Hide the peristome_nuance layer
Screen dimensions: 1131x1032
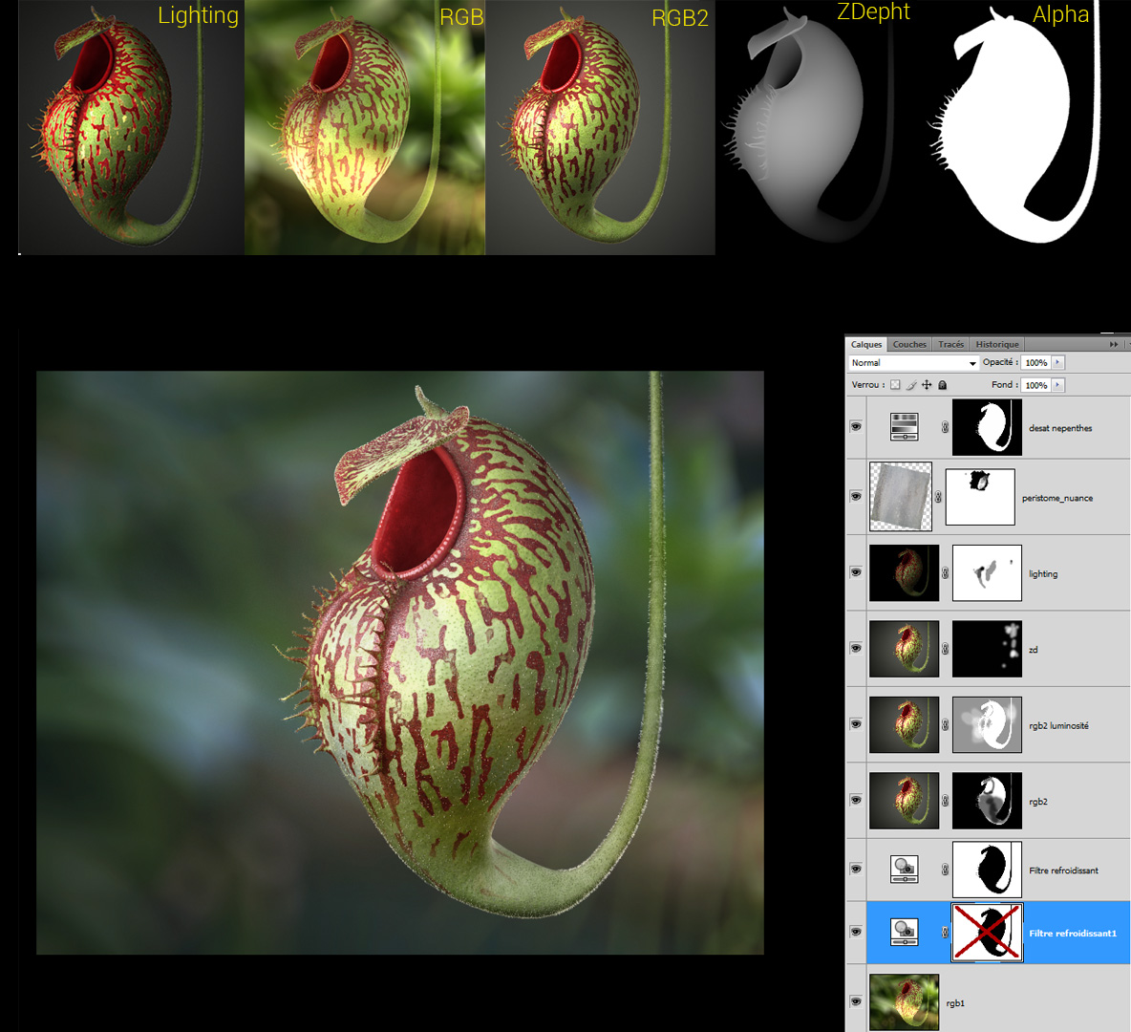pyautogui.click(x=856, y=497)
